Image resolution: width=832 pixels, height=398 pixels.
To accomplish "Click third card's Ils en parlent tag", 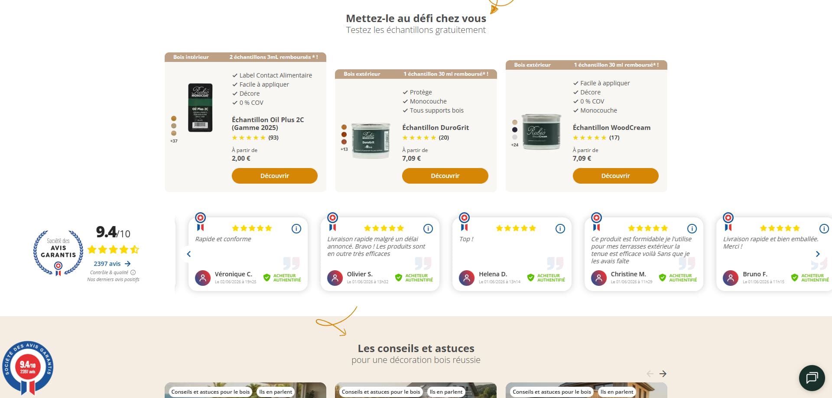I will [617, 392].
